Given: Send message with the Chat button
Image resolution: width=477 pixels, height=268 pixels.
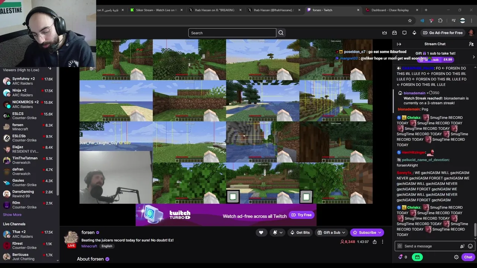Looking at the screenshot, I should click(468, 257).
